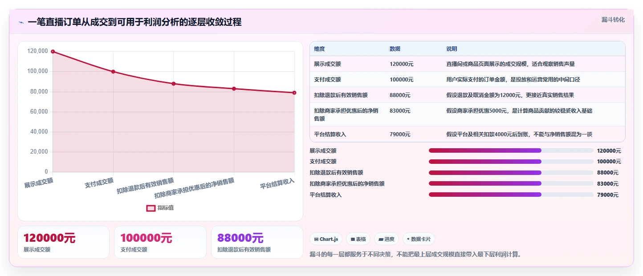This screenshot has height=276, width=643.
Task: Click the 指标值 legend label
Action: [166, 208]
